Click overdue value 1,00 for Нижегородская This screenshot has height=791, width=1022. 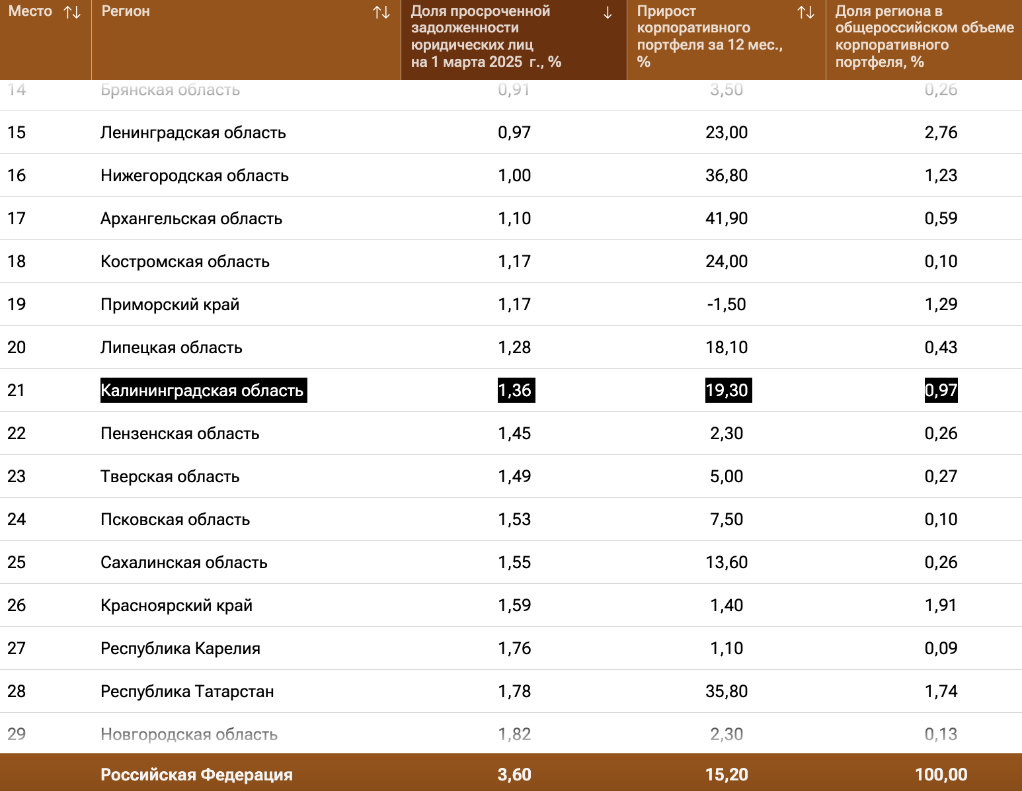514,175
